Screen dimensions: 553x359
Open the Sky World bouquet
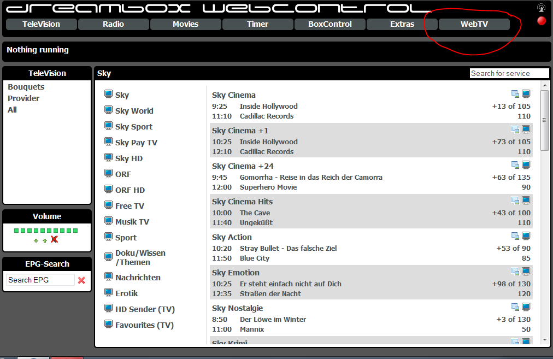[x=134, y=111]
